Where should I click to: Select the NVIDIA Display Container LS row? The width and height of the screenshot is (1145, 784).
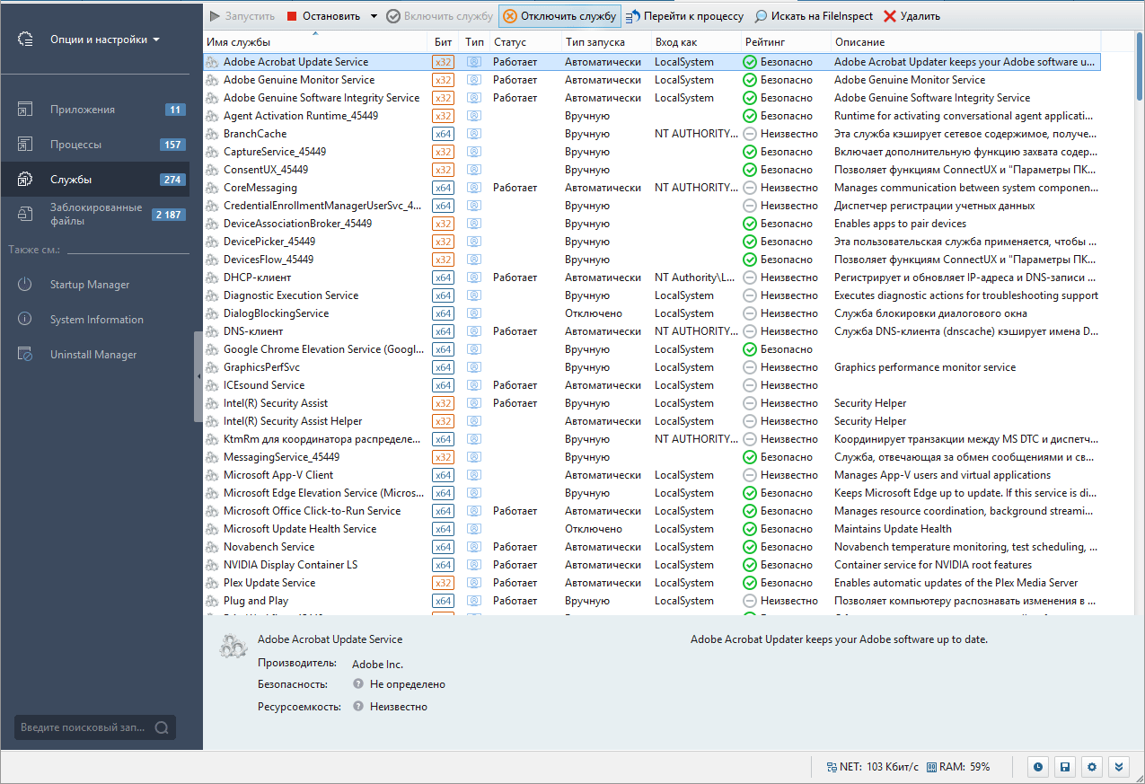click(x=651, y=565)
